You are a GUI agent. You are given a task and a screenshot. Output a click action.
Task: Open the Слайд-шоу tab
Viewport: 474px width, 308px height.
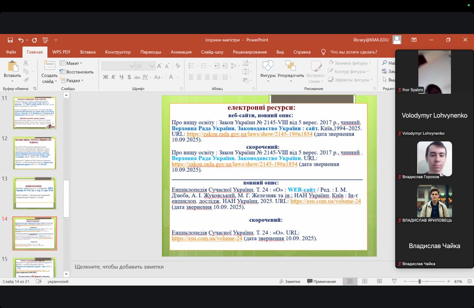[212, 52]
